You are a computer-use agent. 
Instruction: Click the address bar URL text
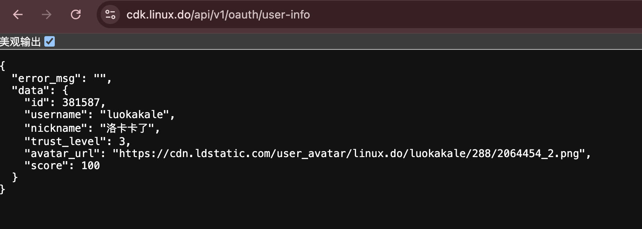218,15
